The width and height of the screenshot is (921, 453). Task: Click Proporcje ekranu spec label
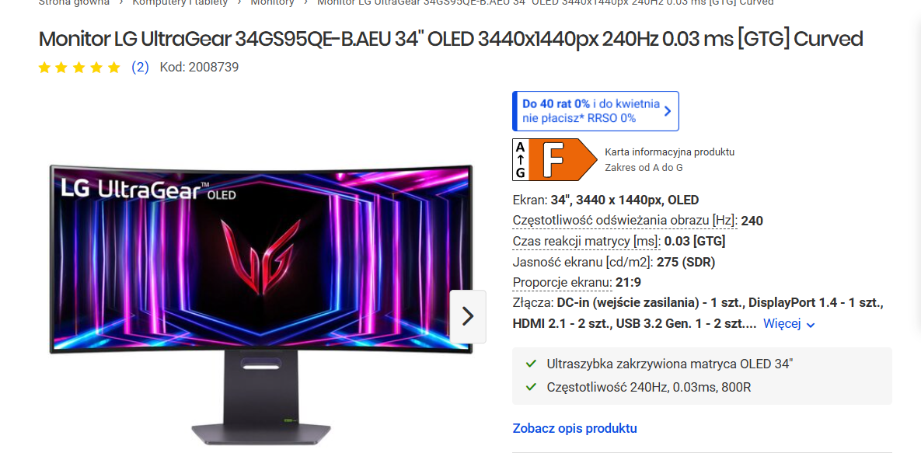pyautogui.click(x=562, y=282)
